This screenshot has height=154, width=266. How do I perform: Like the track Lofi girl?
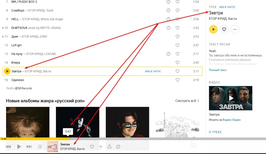click(x=178, y=45)
